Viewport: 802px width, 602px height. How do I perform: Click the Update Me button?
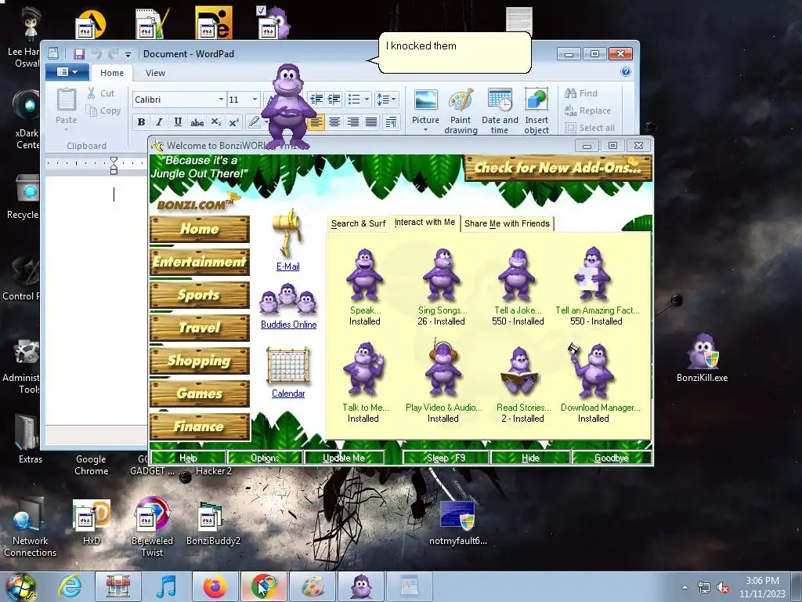click(344, 458)
